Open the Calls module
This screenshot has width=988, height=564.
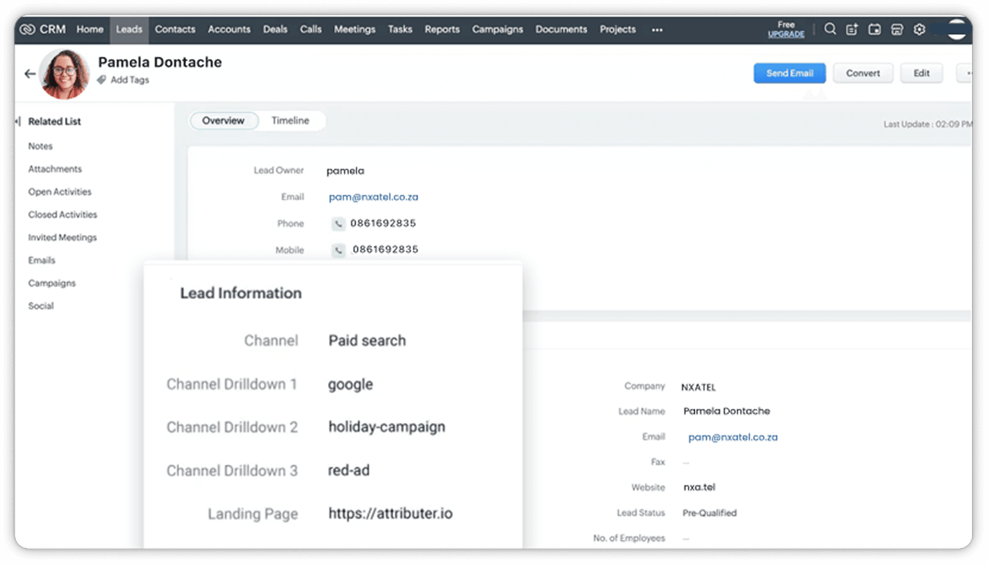pyautogui.click(x=311, y=29)
